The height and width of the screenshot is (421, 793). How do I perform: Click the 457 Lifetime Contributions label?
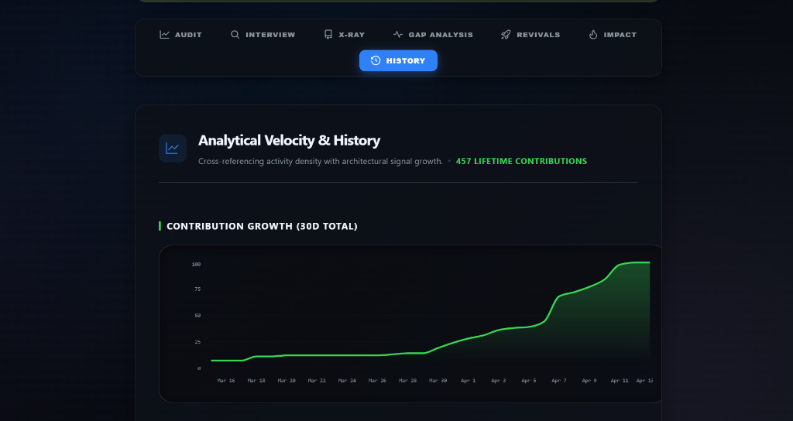point(521,161)
